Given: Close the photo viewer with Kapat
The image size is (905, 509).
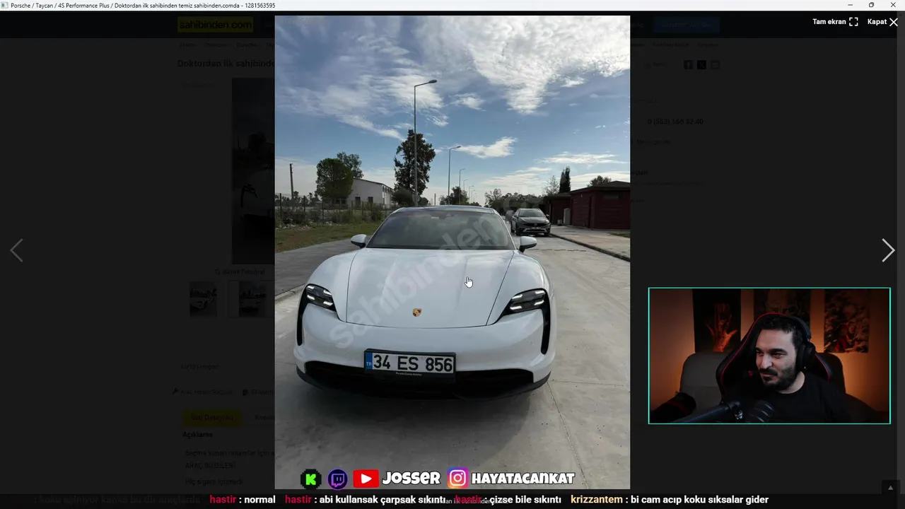Looking at the screenshot, I should [x=882, y=22].
